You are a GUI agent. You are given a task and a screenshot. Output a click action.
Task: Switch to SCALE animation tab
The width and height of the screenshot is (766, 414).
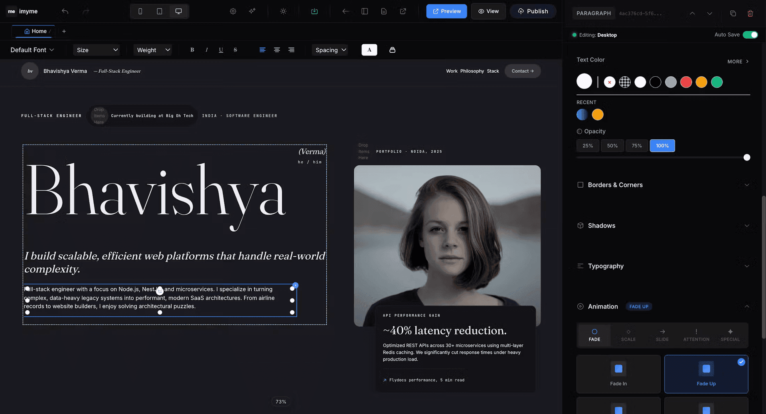point(628,335)
